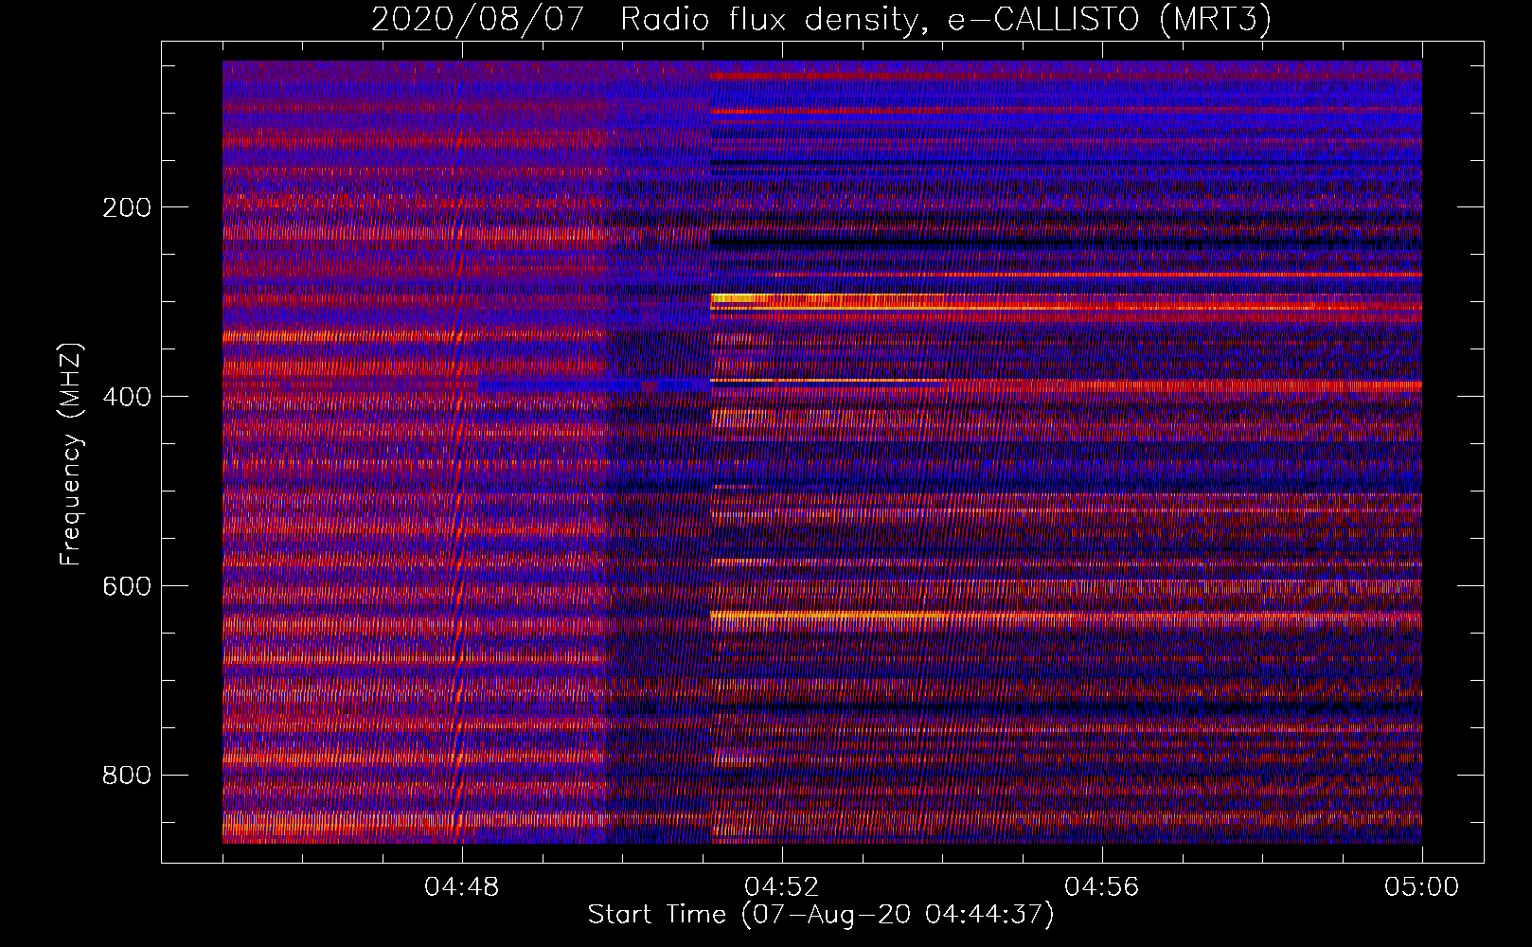Click the 800 frequency tick label
This screenshot has width=1532, height=947.
(126, 776)
